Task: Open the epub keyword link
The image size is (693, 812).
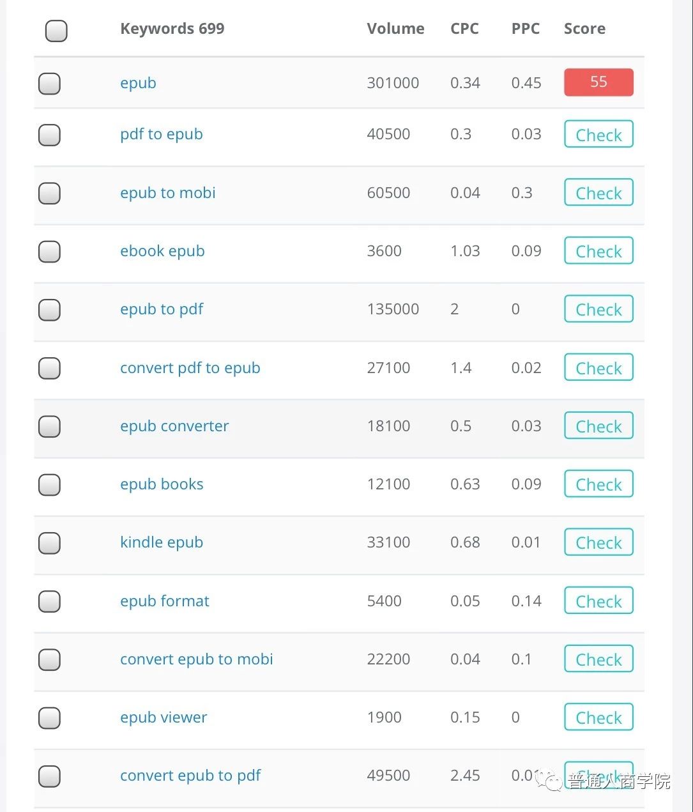Action: 138,83
